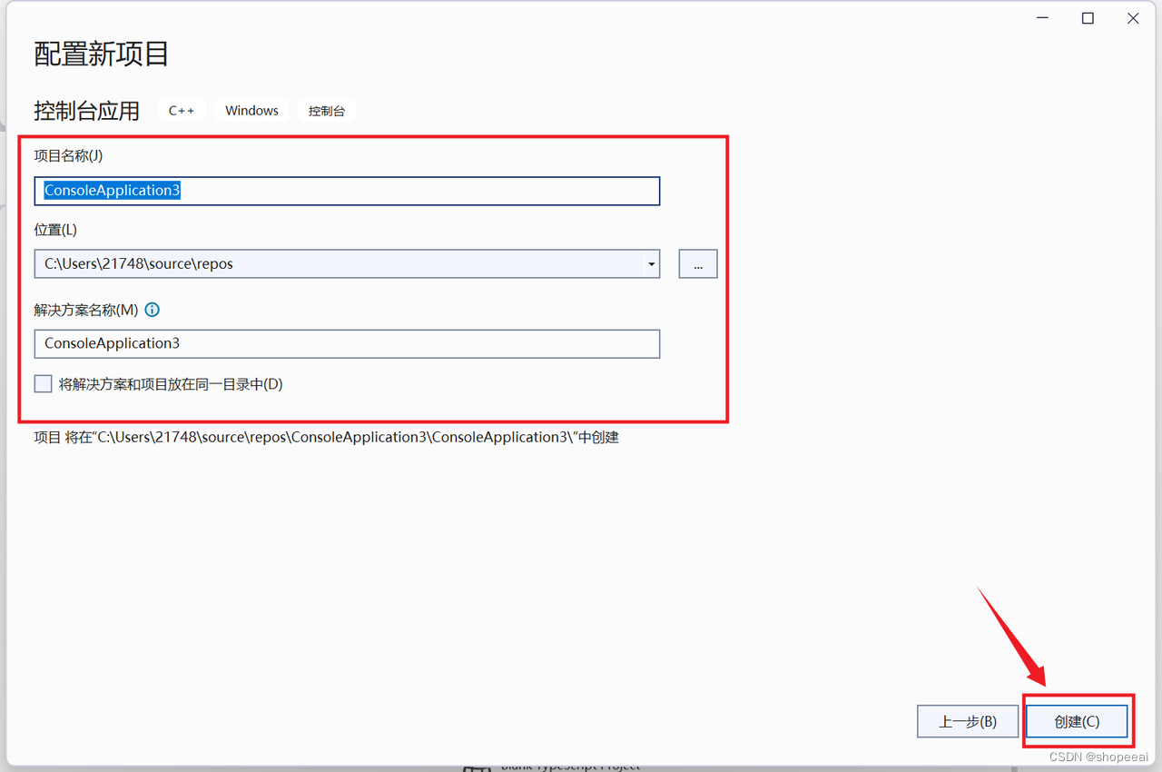Focus the project name ConsoleApplication3 field
This screenshot has height=772, width=1162.
click(347, 191)
